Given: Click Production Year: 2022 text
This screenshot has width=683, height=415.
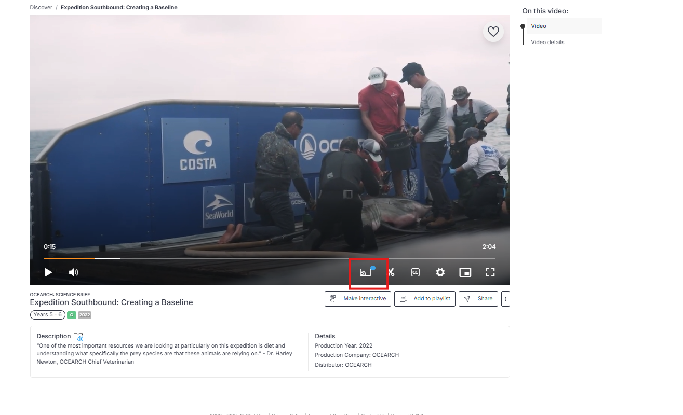Looking at the screenshot, I should pyautogui.click(x=344, y=345).
